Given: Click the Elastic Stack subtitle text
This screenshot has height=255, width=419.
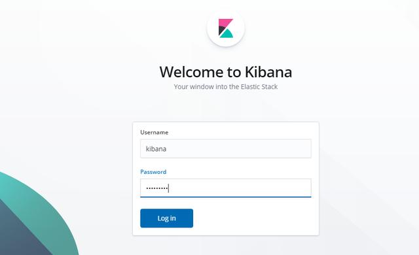Looking at the screenshot, I should point(259,87).
